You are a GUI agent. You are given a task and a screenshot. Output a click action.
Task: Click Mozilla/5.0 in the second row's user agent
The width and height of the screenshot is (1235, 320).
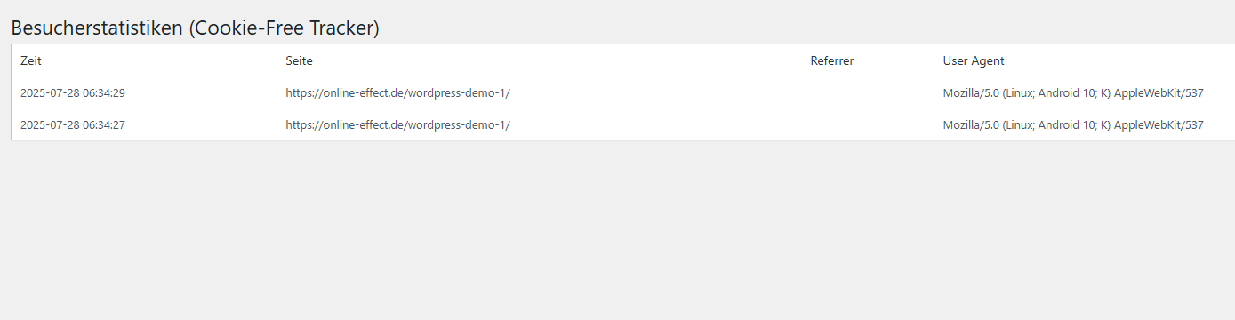point(971,124)
